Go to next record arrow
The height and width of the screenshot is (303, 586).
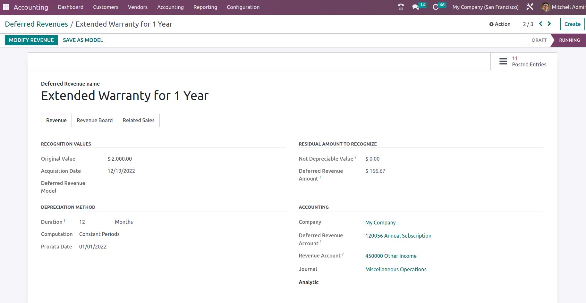[549, 24]
